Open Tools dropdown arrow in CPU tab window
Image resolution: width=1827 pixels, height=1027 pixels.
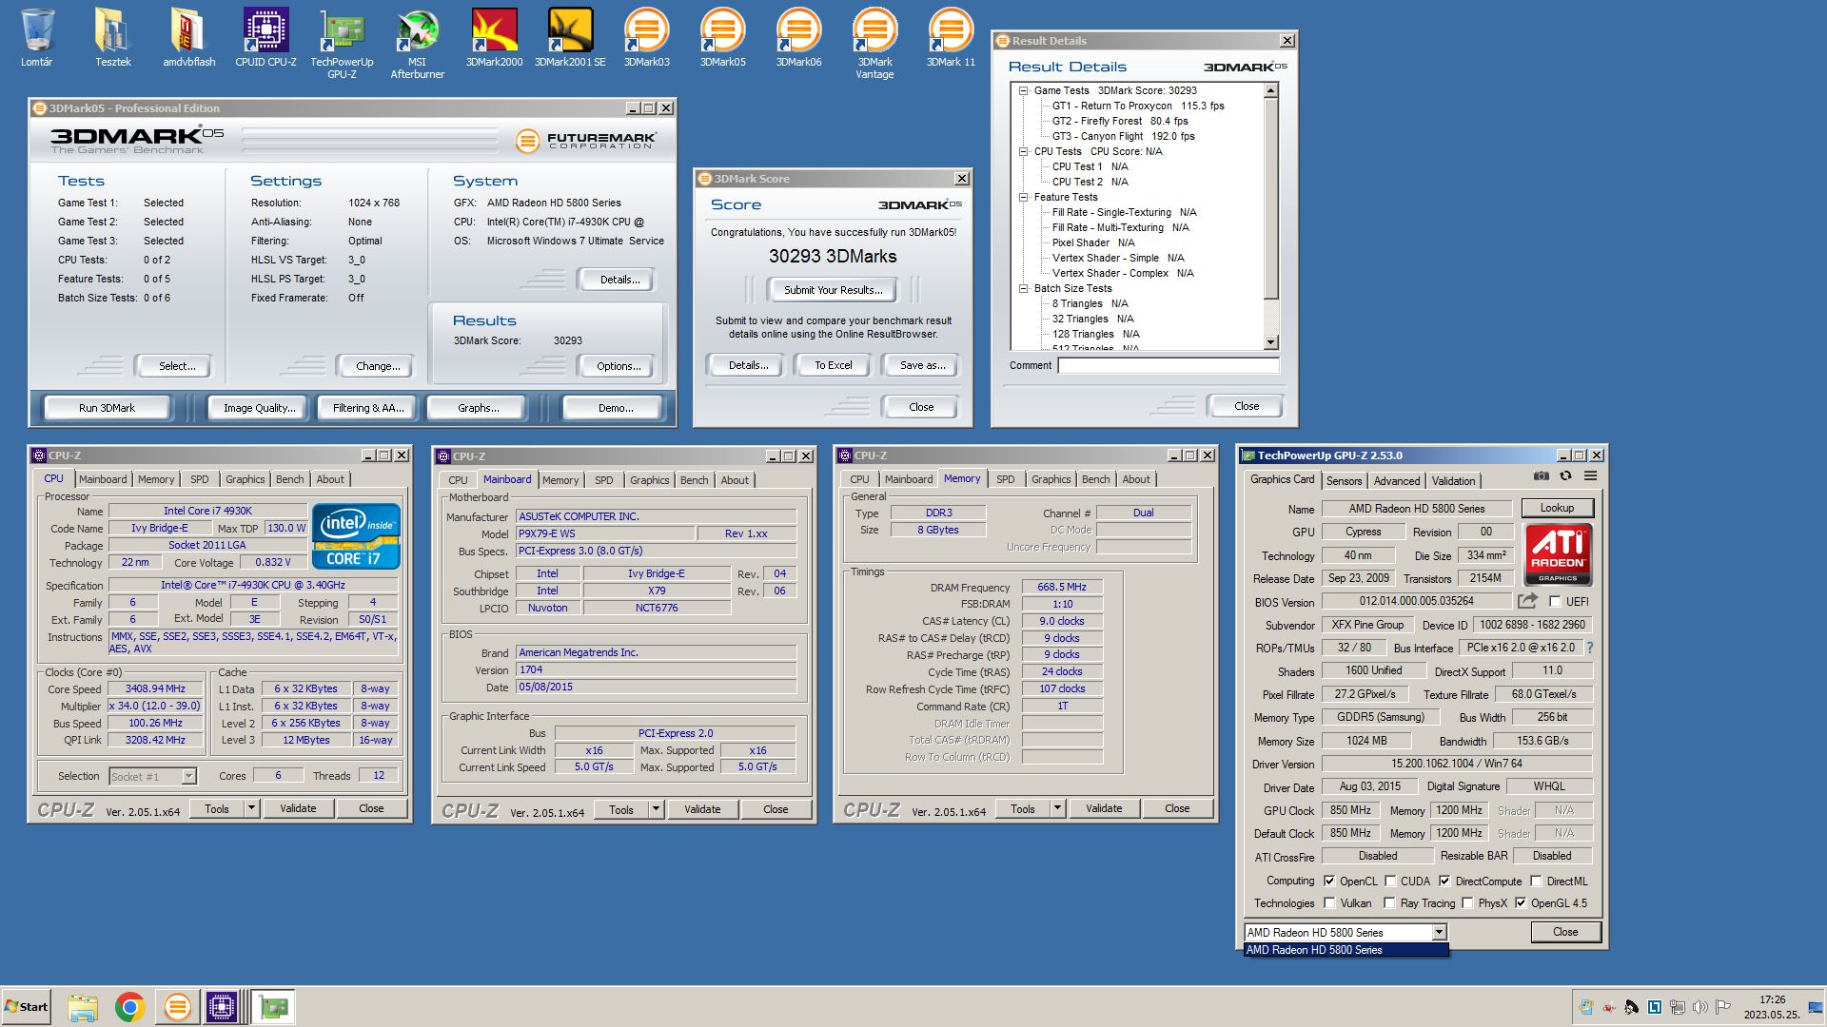point(251,808)
